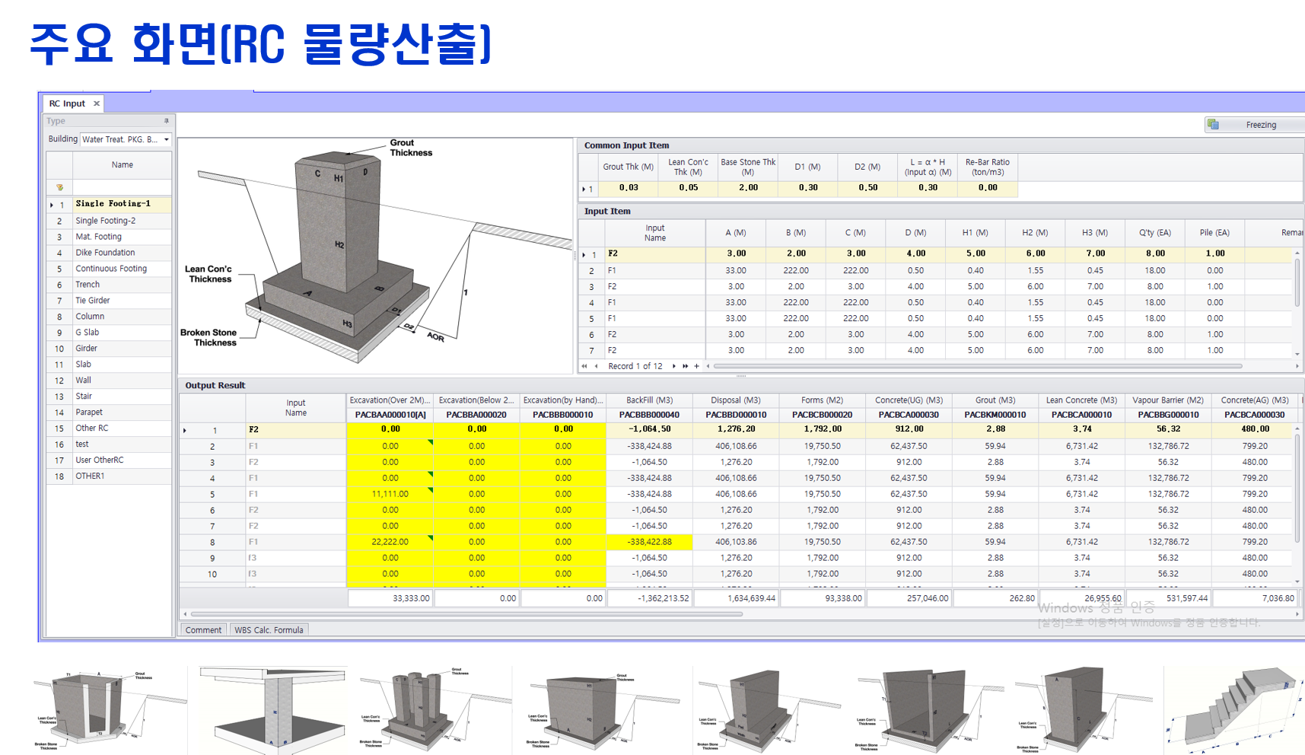1305x755 pixels.
Task: Jump to last record in Input Item navigator
Action: point(685,366)
